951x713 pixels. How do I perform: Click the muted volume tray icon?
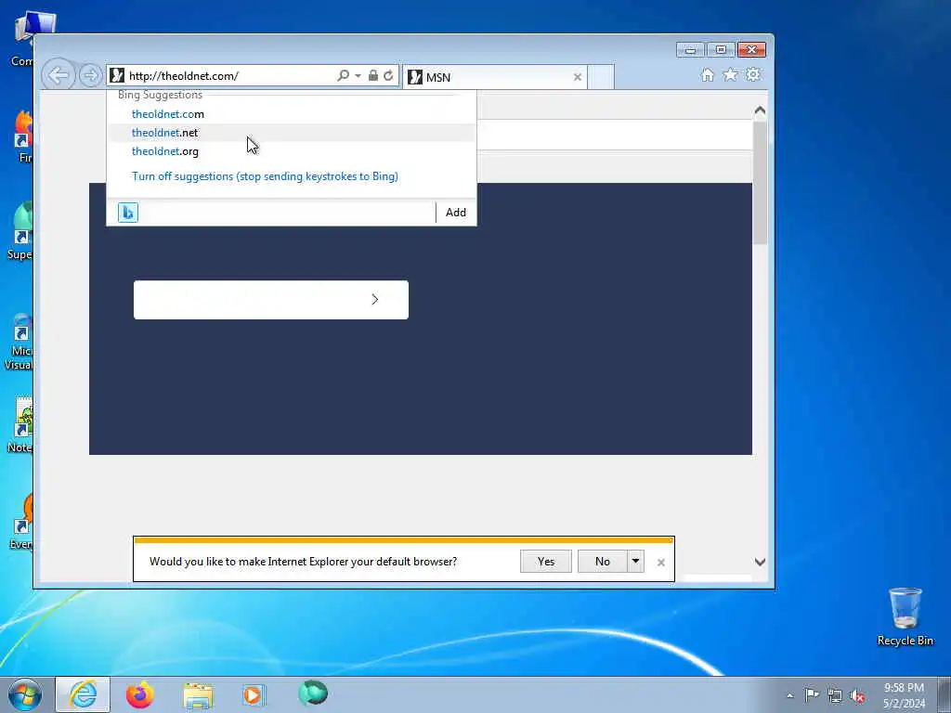(857, 696)
